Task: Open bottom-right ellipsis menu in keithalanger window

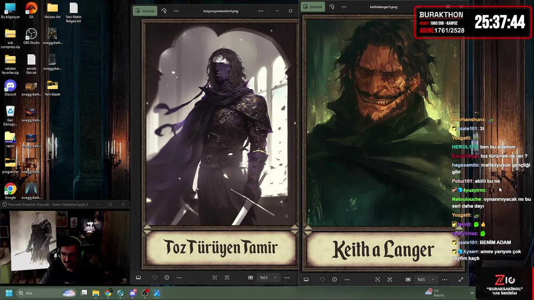Action: point(444,280)
